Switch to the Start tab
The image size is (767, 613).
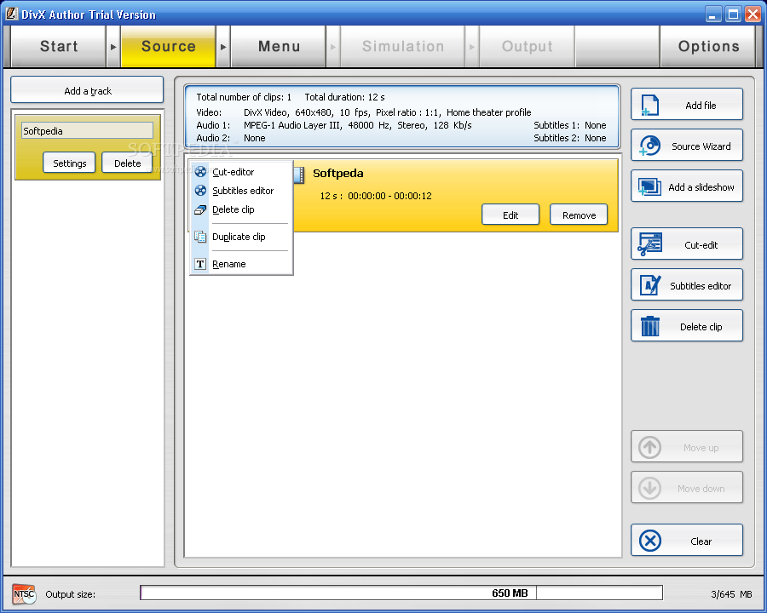pos(59,47)
